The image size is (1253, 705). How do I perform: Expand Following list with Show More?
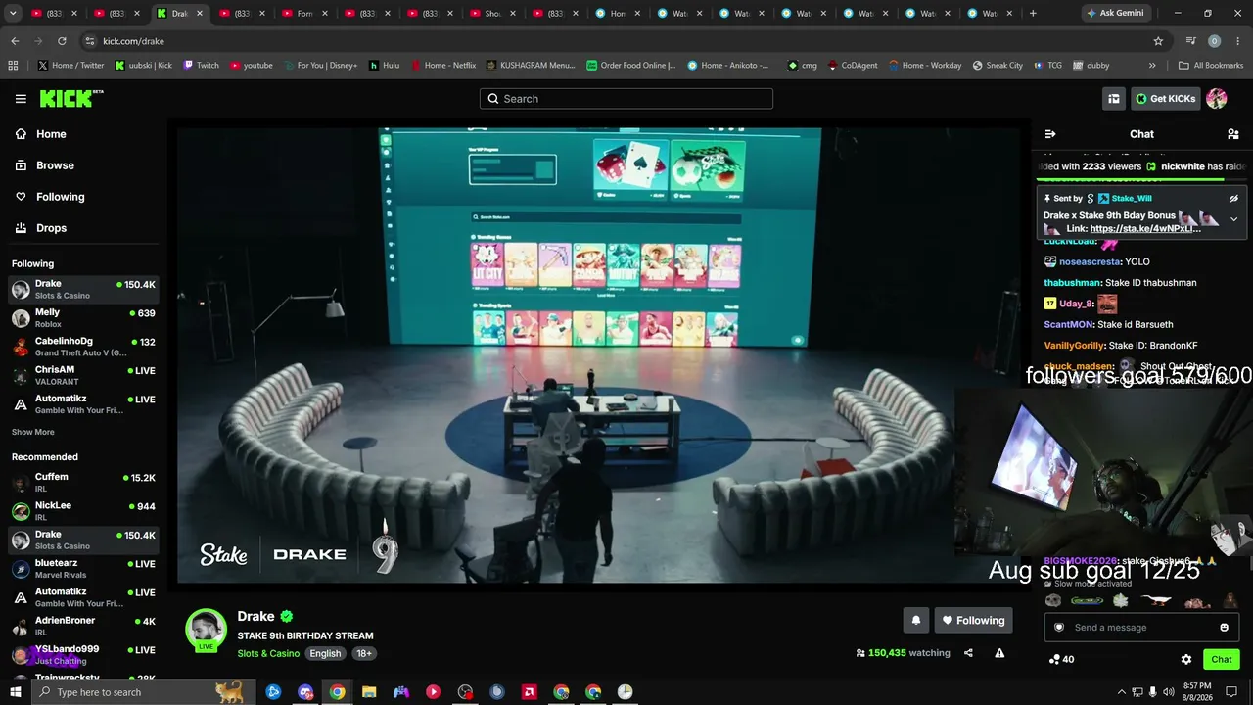pos(33,432)
